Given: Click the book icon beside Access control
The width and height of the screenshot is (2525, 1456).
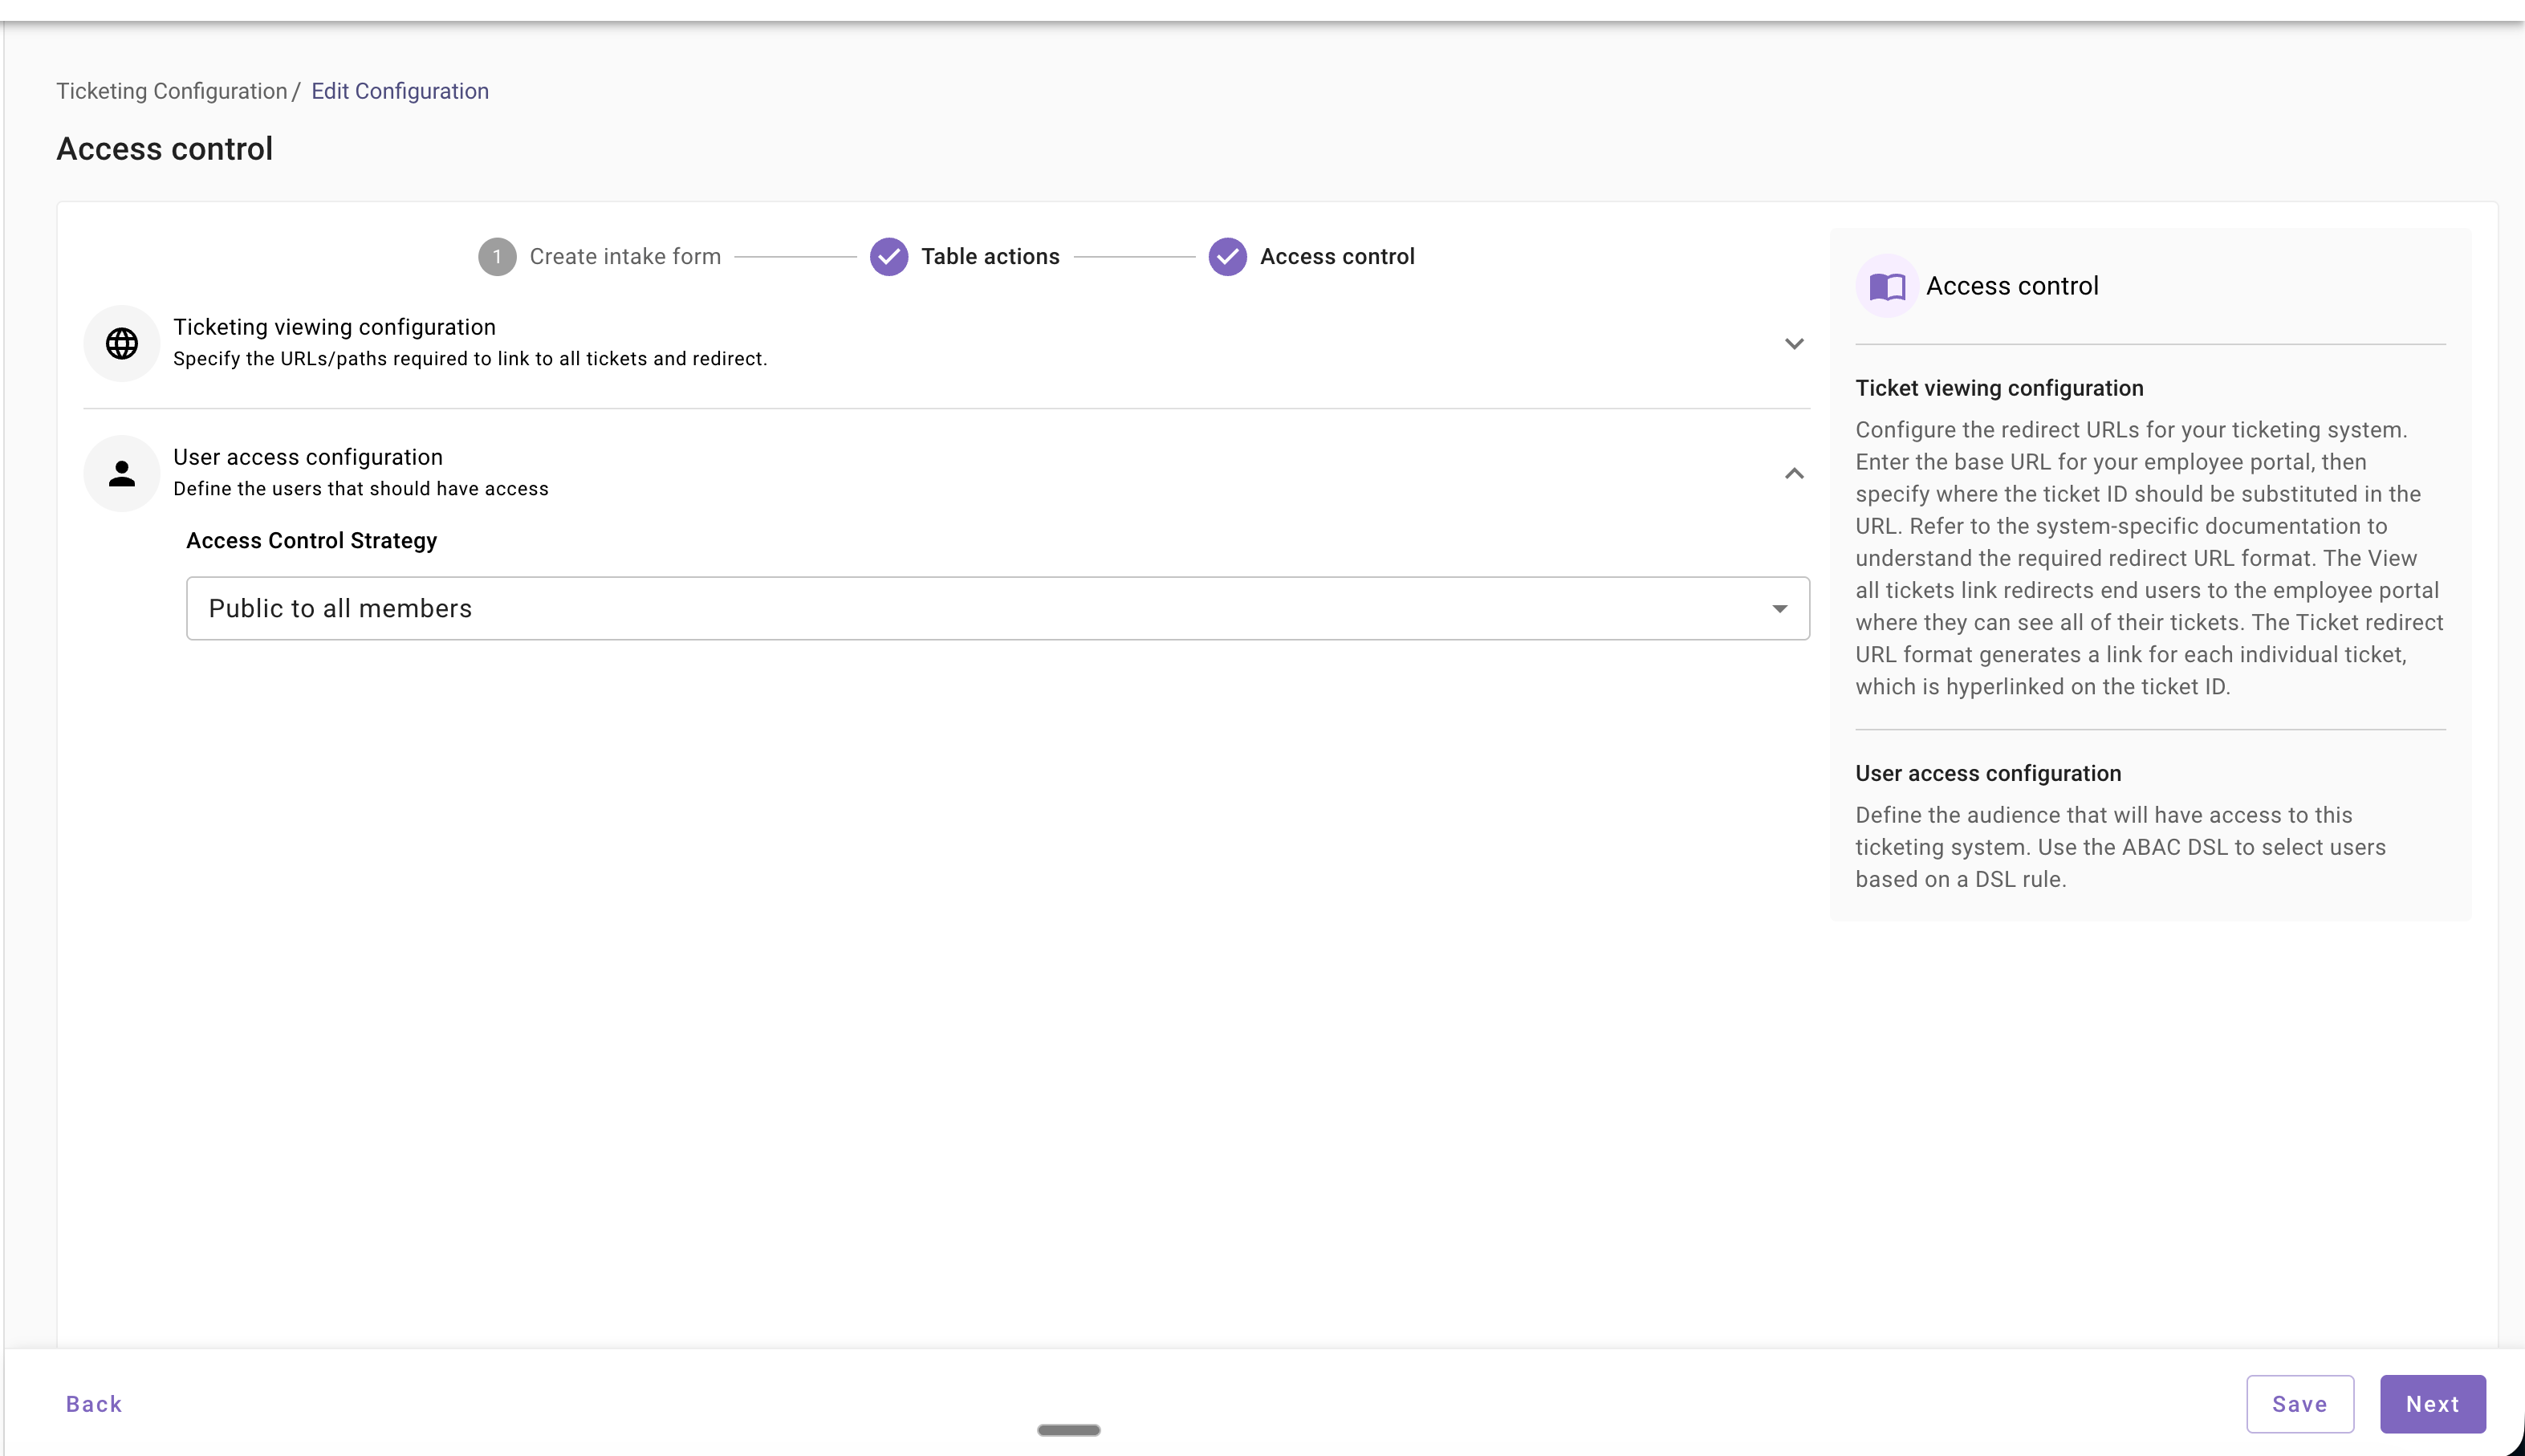Looking at the screenshot, I should (1886, 287).
